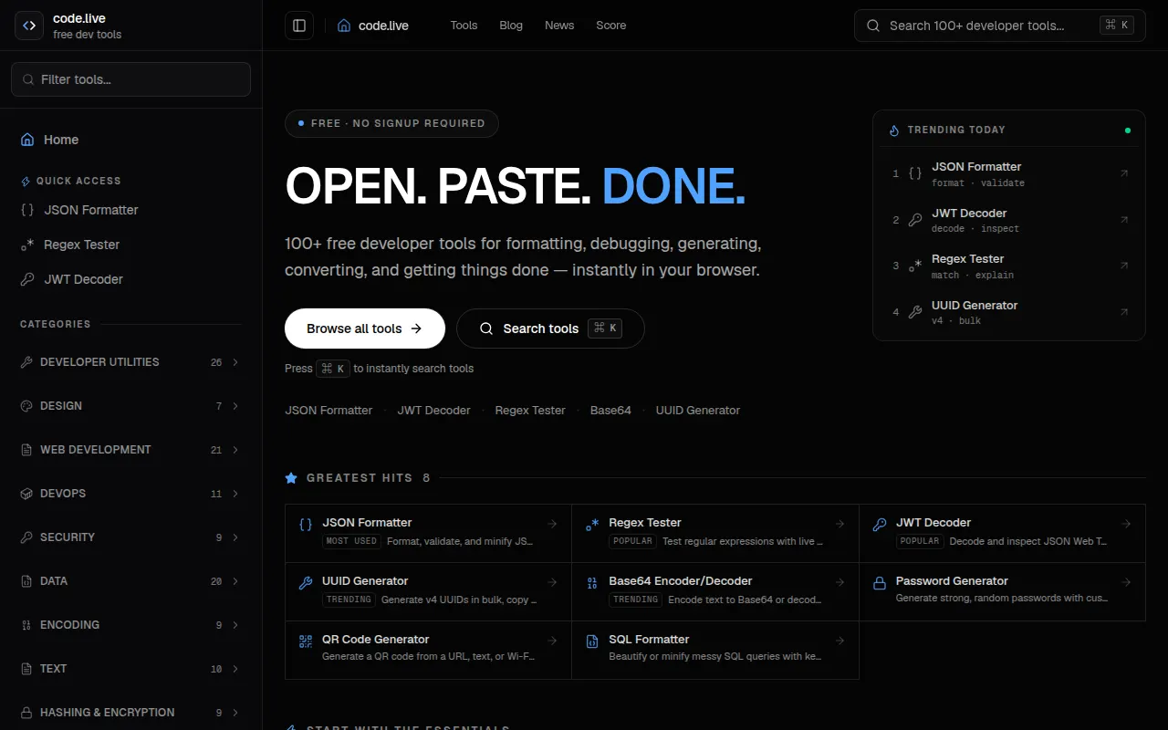Viewport: 1168px width, 730px height.
Task: Click the JWT Decoder card key icon
Action: click(x=880, y=525)
